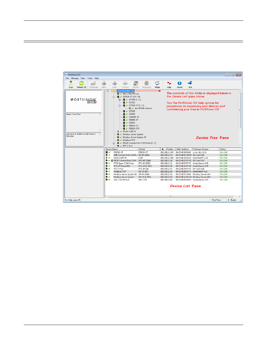The image size is (267, 346).
Task: Select Axis P5534 Camera in device tree
Action: tap(143, 108)
